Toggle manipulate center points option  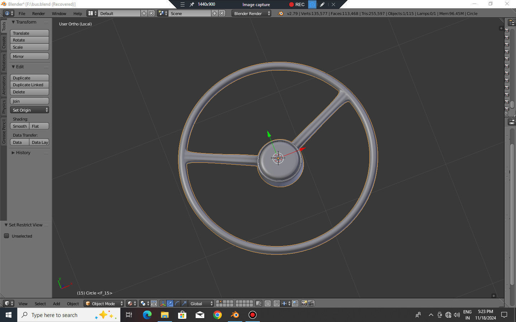pos(154,303)
